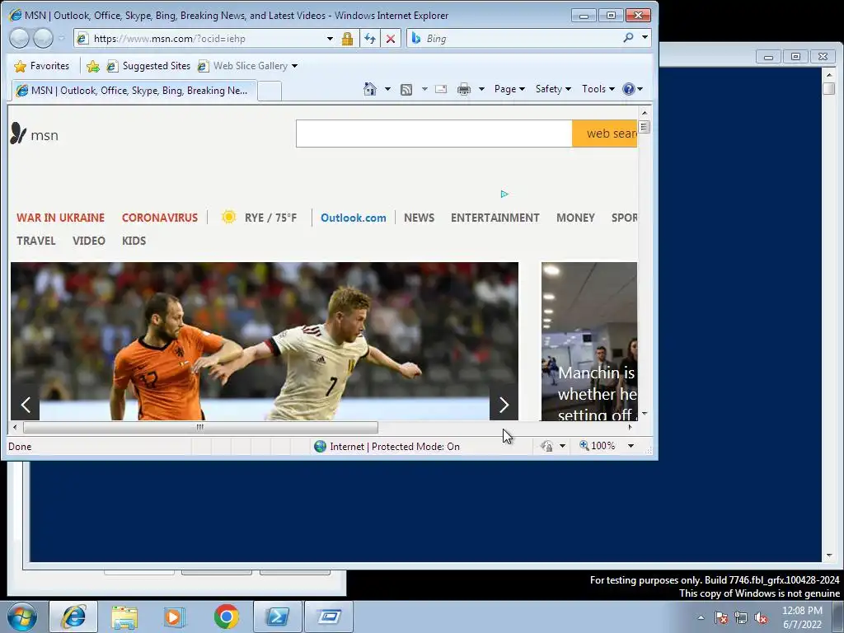Click the RYE / 75°F weather link
The height and width of the screenshot is (633, 844).
[260, 218]
